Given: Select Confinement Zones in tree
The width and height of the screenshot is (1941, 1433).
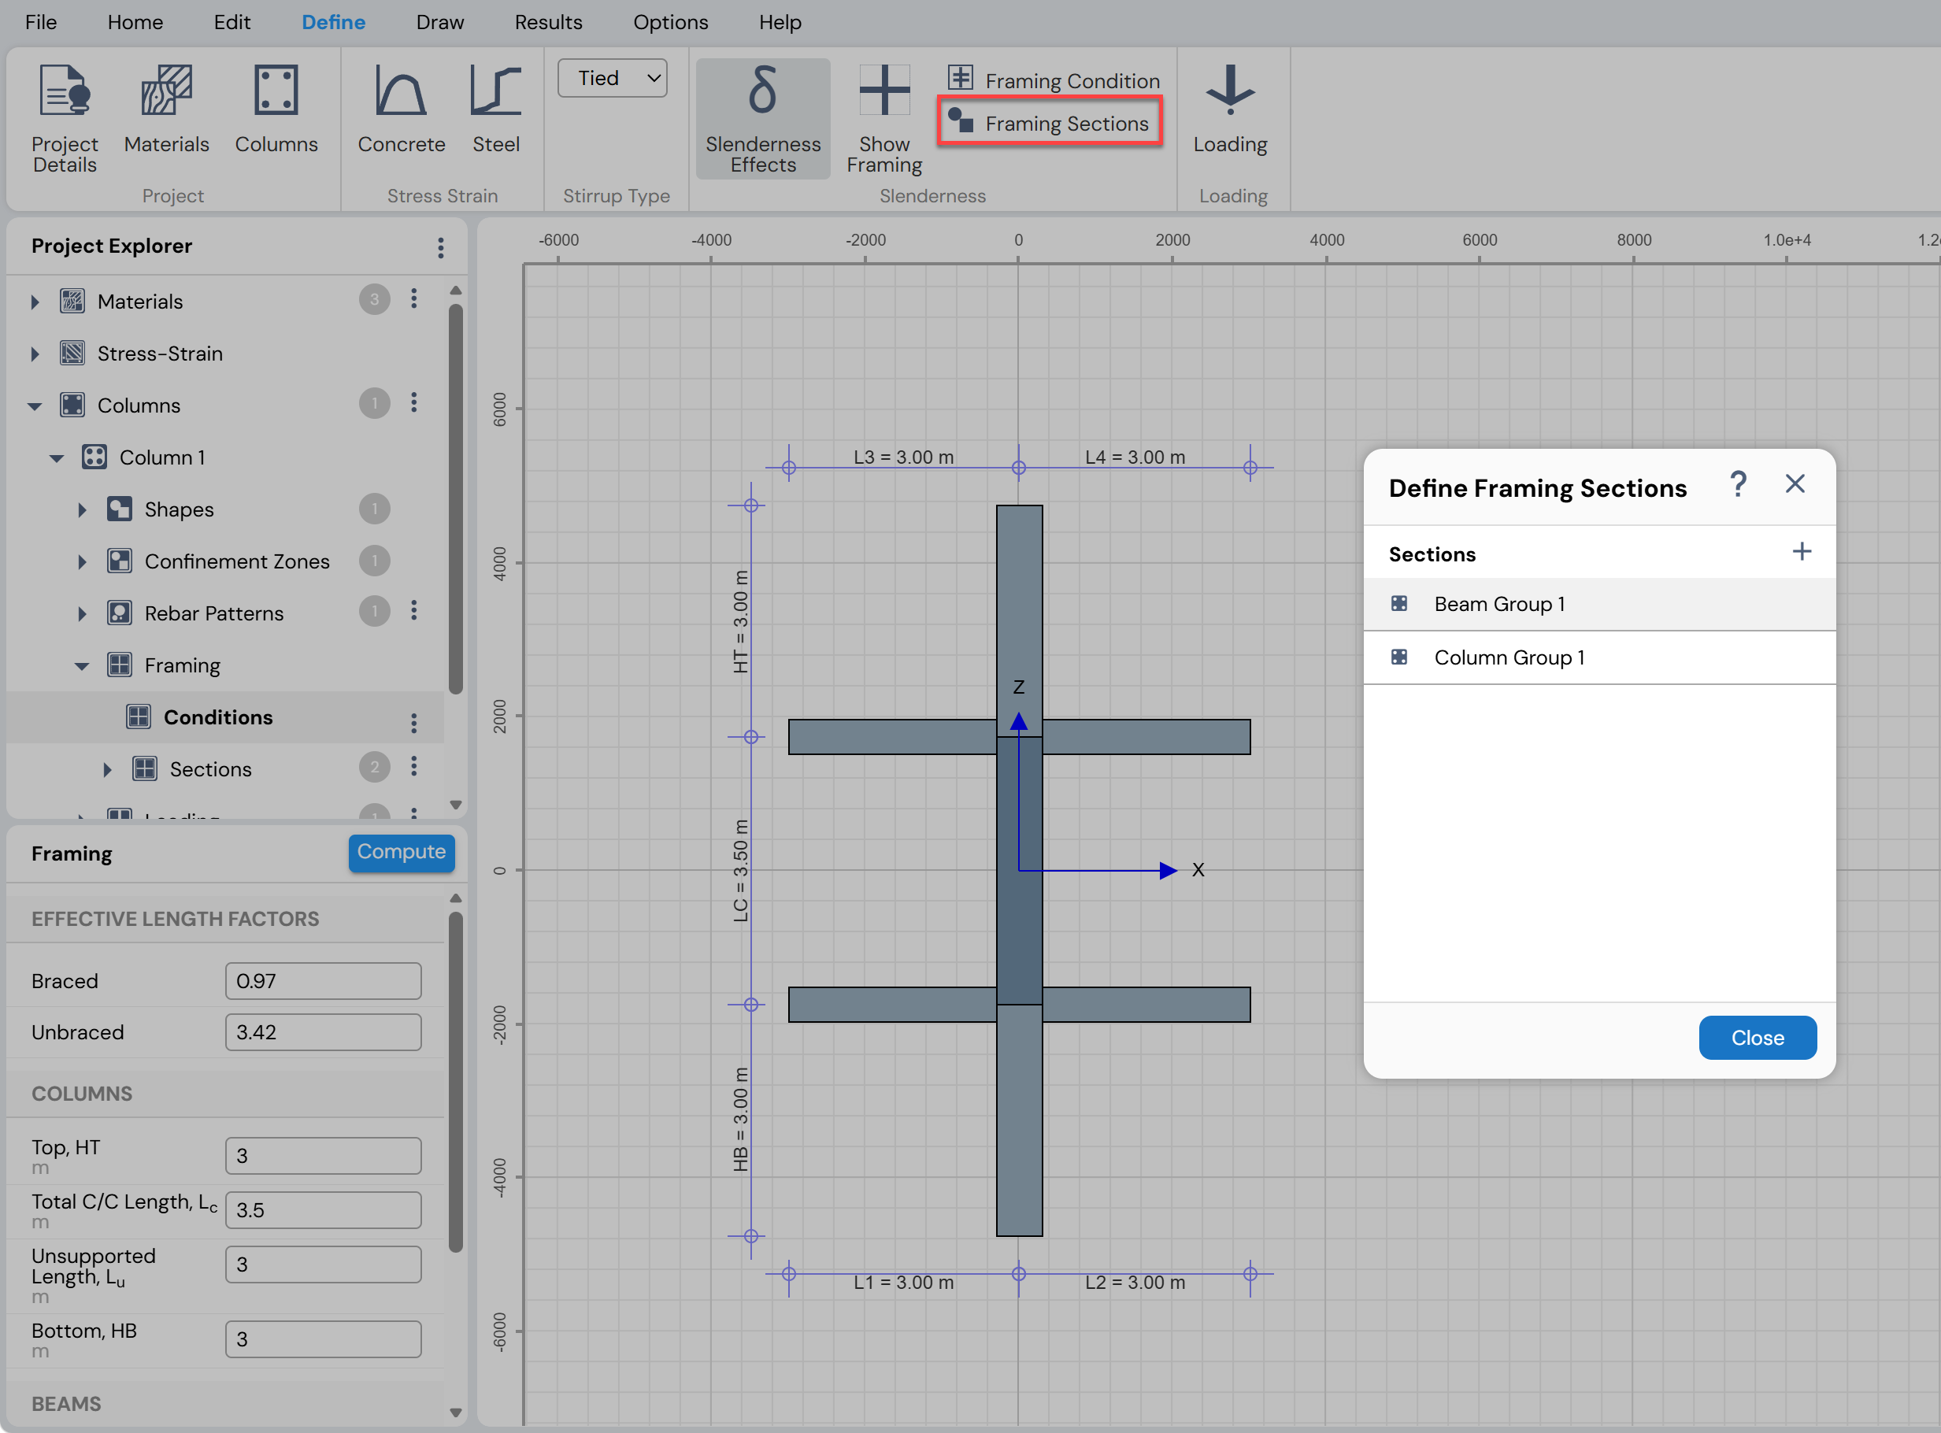Looking at the screenshot, I should (237, 561).
